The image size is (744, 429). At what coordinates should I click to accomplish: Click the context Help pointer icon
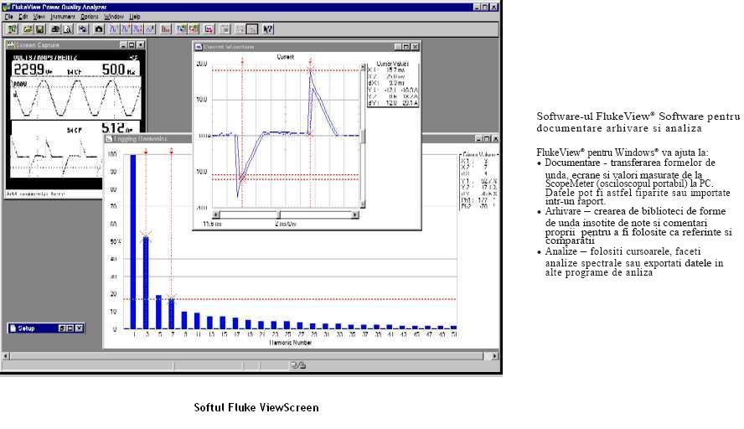pyautogui.click(x=267, y=29)
